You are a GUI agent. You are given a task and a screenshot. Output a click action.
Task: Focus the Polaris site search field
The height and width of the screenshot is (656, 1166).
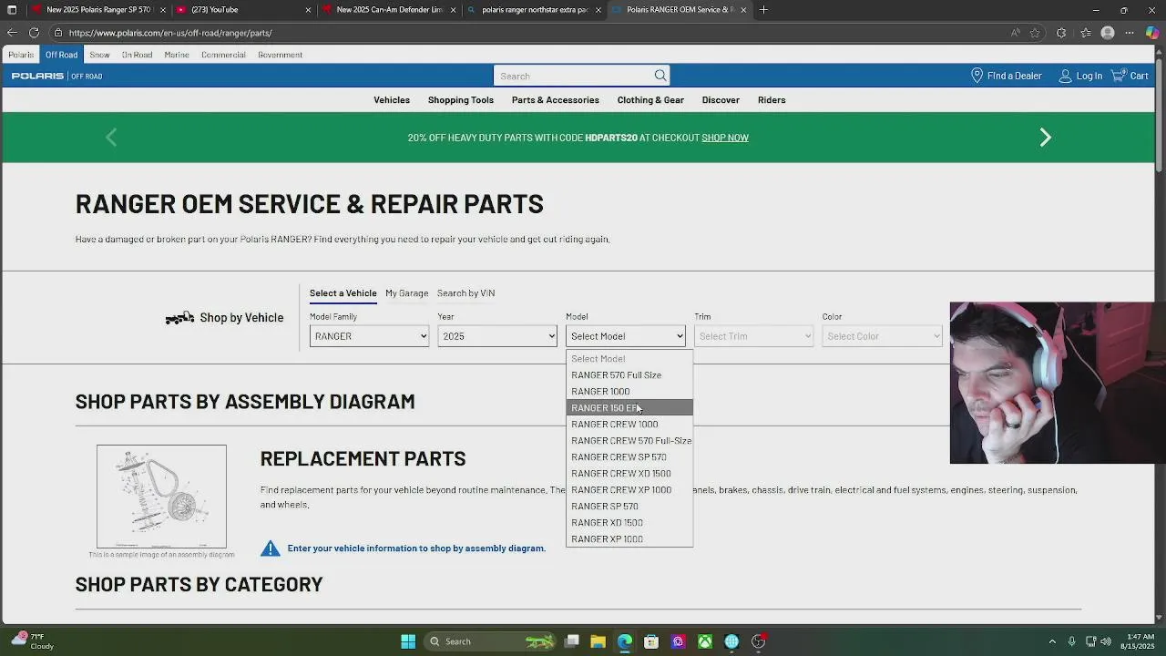(x=574, y=76)
